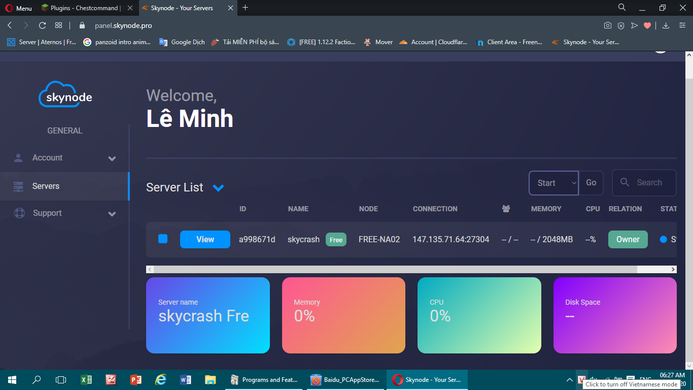Open the panzoid intro anim bookmark
Viewport: 693px width, 390px height.
coord(117,42)
